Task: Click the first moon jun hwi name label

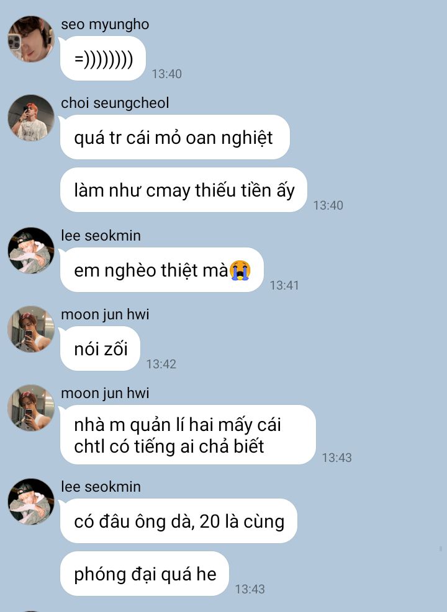Action: pyautogui.click(x=105, y=314)
